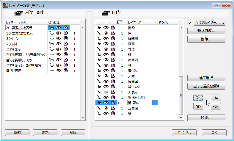Select 通り芯 layer name
234x141 pixels.
coord(132,71)
